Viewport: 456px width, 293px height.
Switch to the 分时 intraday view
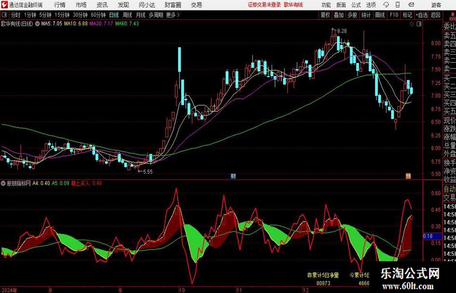click(15, 15)
